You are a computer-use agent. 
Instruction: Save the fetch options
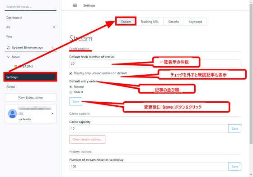point(76,101)
